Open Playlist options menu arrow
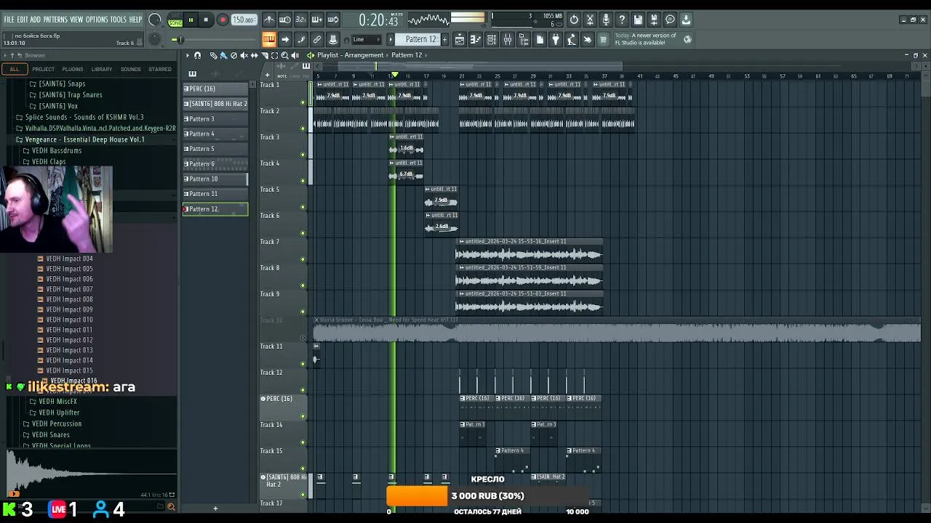The height and width of the screenshot is (523, 931). point(188,55)
